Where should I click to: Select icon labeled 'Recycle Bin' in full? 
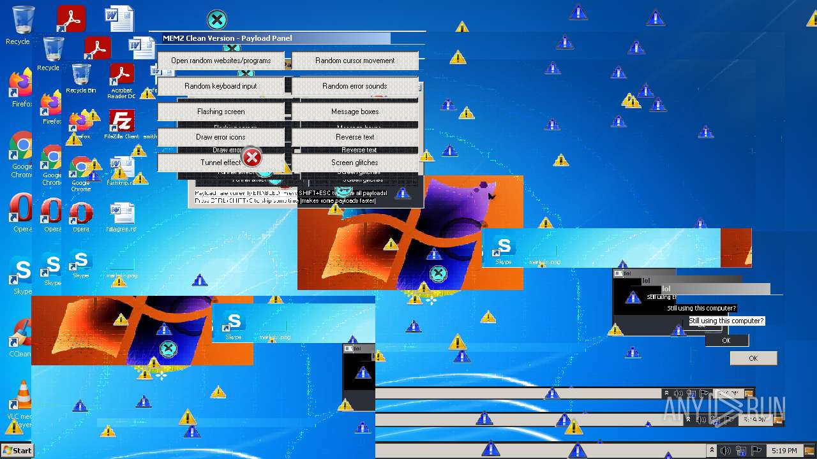[x=81, y=78]
